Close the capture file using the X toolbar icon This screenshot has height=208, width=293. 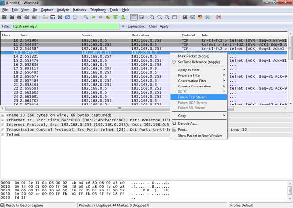tap(60, 17)
